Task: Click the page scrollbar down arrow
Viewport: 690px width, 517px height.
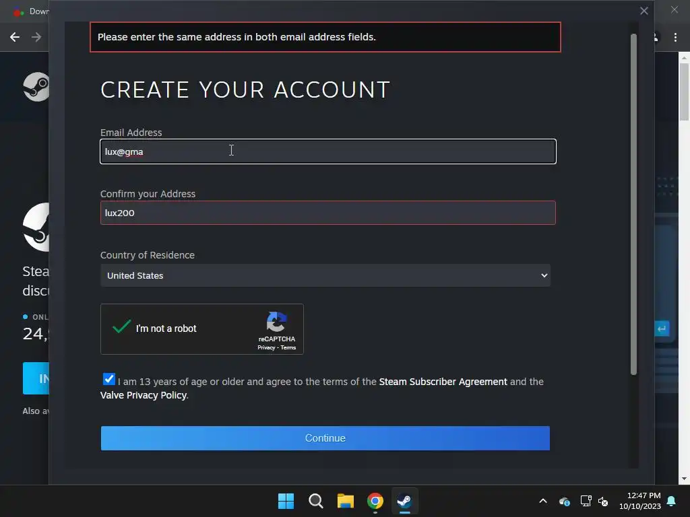Action: click(684, 479)
